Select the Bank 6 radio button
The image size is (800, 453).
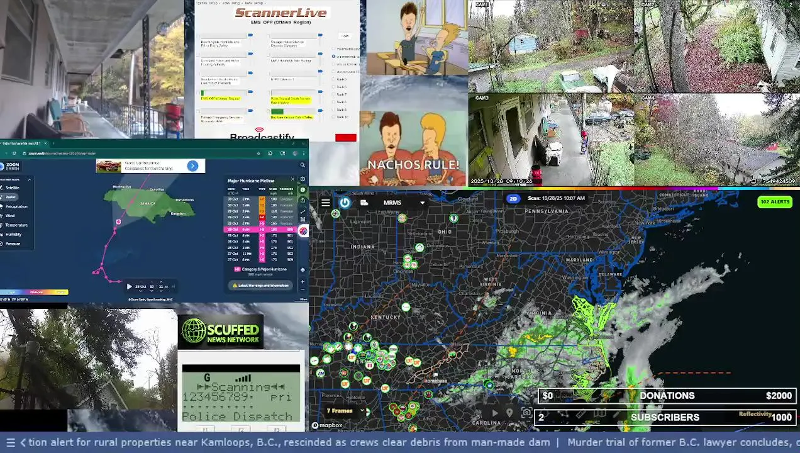click(333, 87)
